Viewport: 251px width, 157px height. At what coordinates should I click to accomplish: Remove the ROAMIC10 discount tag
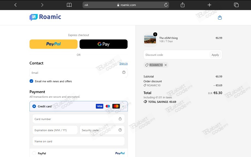166,65
